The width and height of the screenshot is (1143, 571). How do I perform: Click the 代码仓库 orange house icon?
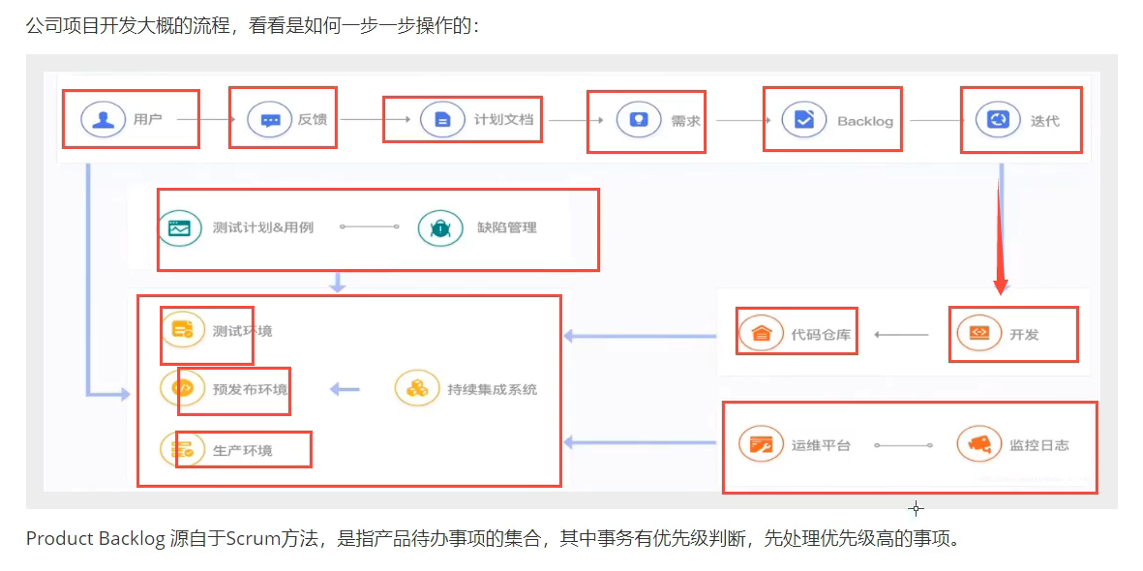(x=761, y=334)
